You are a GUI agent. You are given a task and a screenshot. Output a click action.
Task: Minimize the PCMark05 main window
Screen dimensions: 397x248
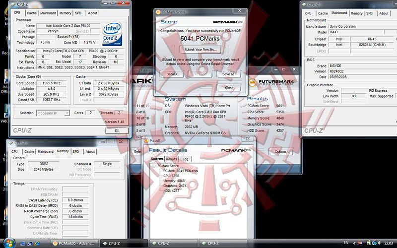pos(276,69)
